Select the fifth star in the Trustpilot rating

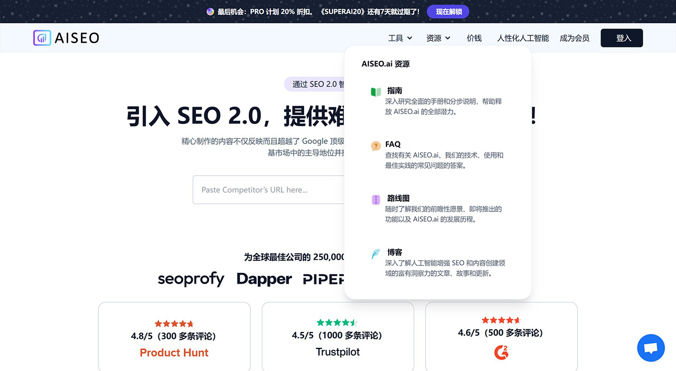tap(353, 322)
